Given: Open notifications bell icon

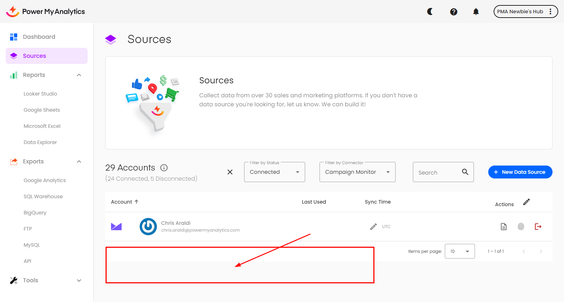Looking at the screenshot, I should [x=476, y=12].
